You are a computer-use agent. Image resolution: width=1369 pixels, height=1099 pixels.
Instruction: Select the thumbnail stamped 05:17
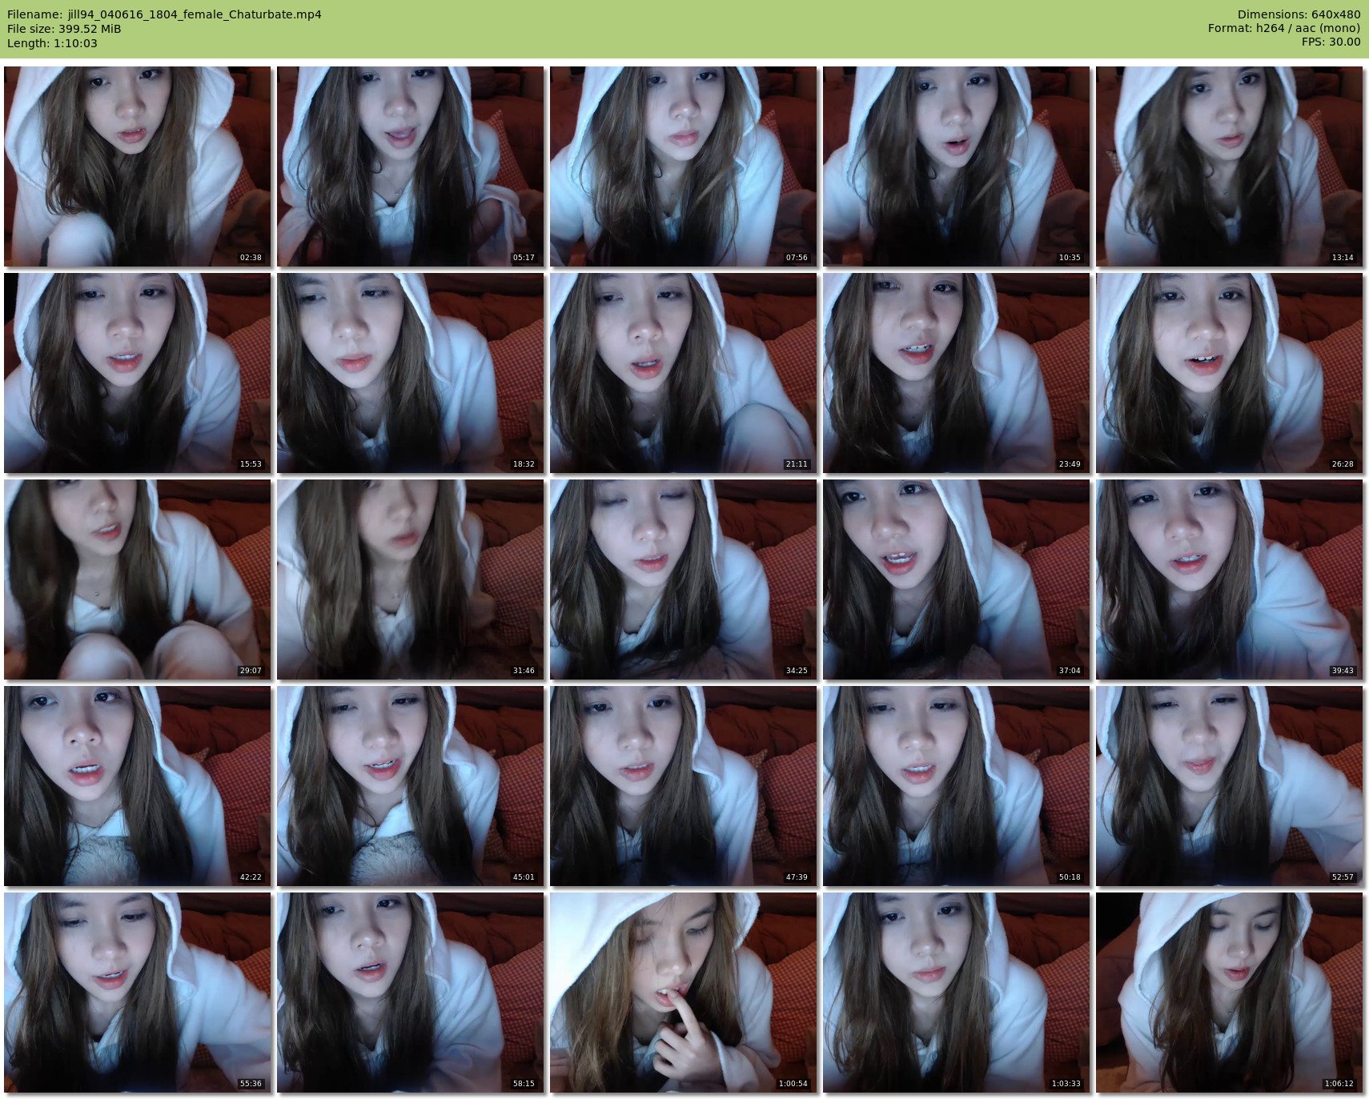click(410, 166)
